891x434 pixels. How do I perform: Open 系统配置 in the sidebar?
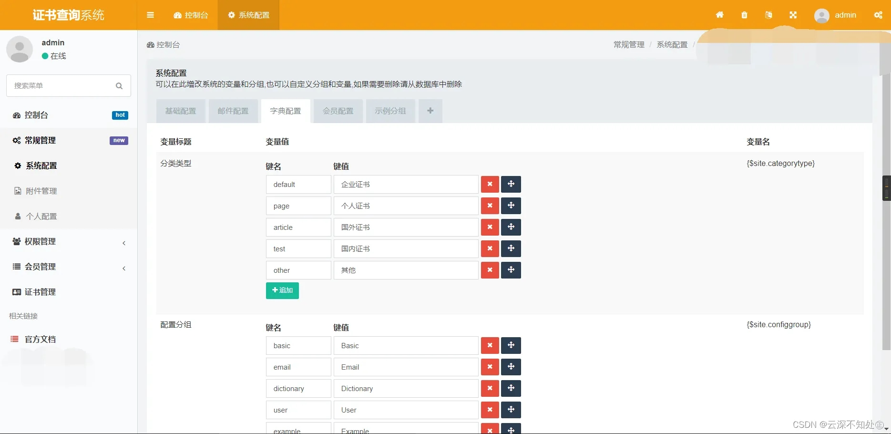coord(69,165)
